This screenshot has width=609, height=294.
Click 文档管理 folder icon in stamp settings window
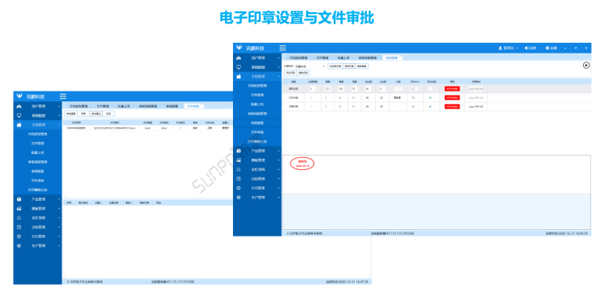tap(239, 76)
